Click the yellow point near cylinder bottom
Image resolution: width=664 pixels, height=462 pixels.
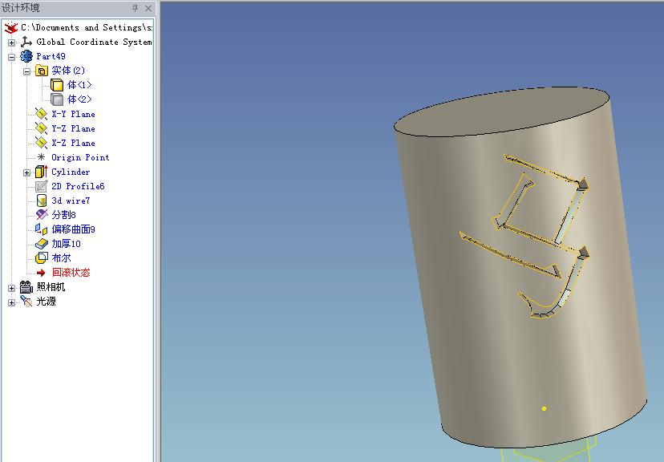tap(544, 408)
